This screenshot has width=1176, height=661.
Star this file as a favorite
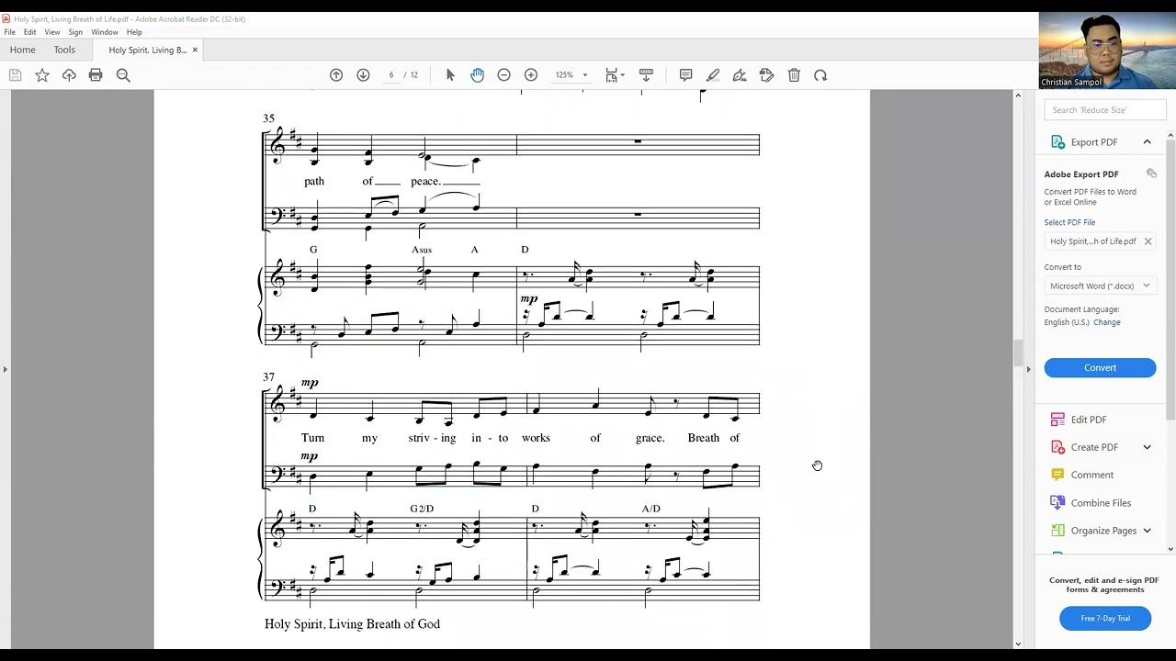(x=42, y=75)
